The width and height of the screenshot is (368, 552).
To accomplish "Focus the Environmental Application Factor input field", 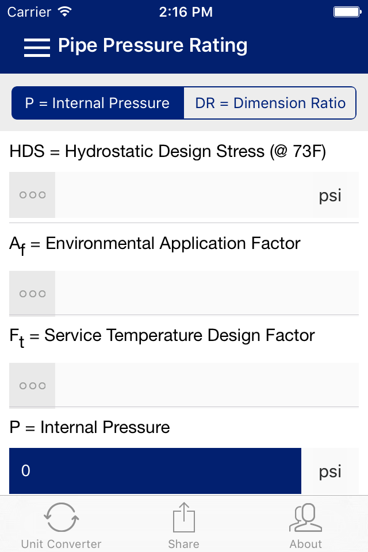I will click(x=207, y=294).
